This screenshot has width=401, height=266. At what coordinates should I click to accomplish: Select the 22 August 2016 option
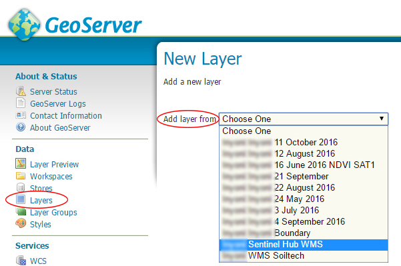click(304, 187)
